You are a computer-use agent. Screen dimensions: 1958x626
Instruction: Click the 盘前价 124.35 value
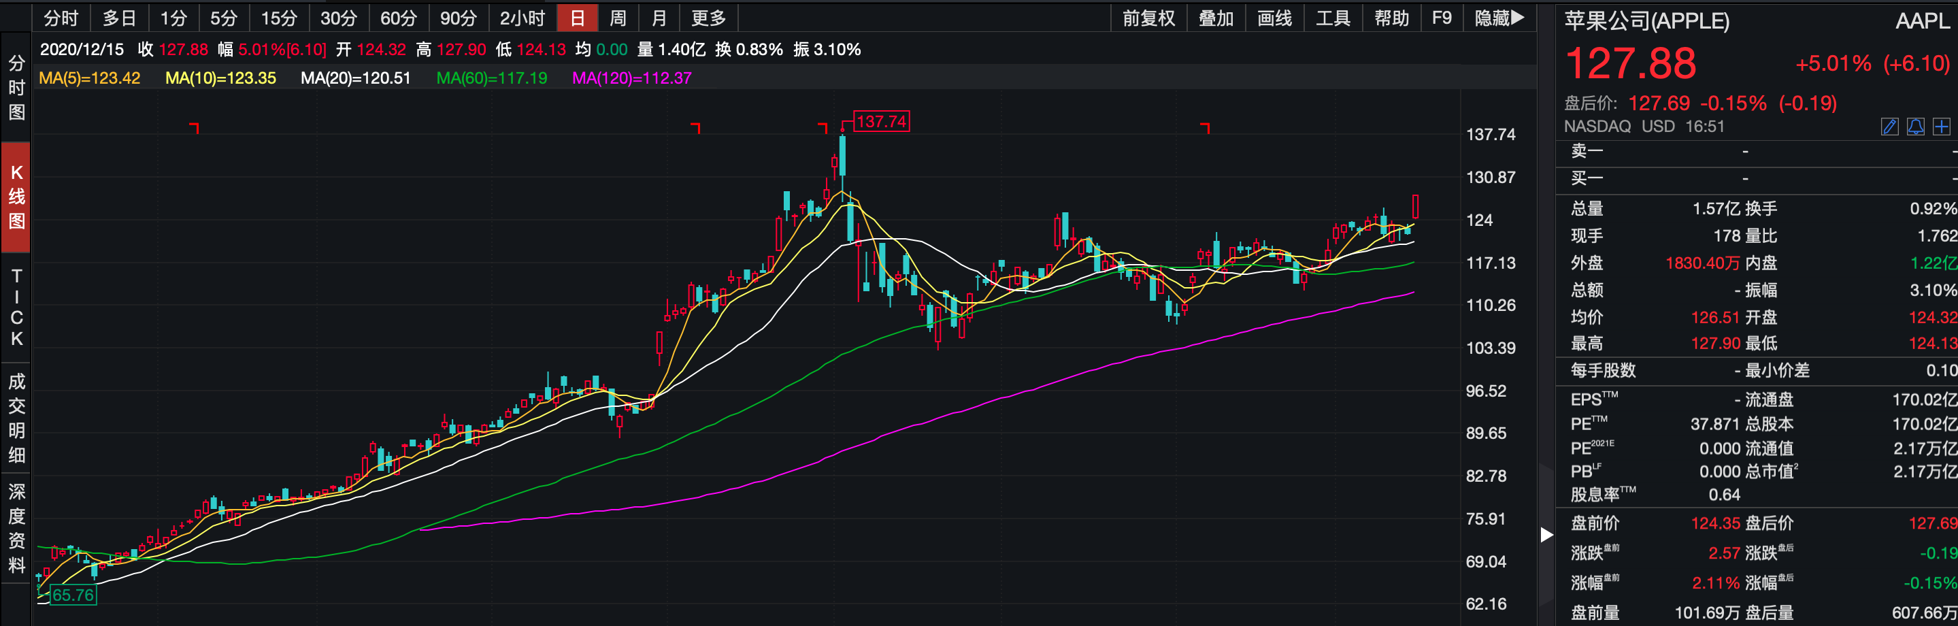click(x=1716, y=523)
